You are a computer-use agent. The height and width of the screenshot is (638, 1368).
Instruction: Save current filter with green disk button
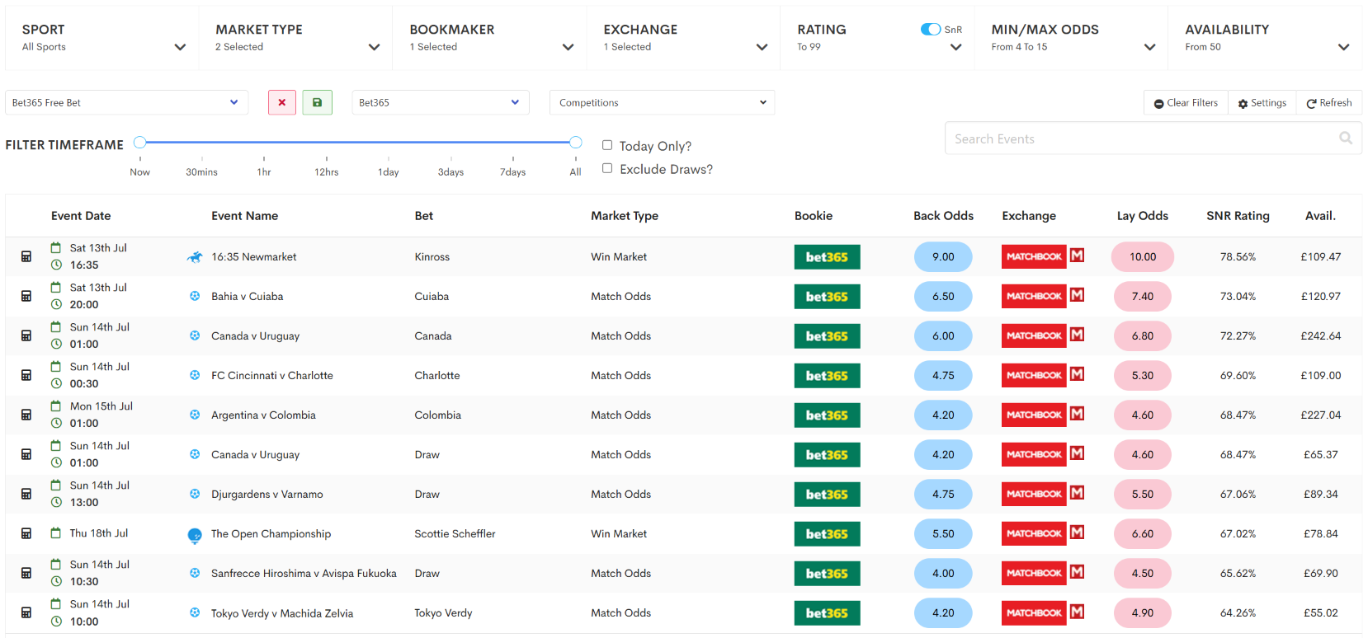(x=317, y=102)
